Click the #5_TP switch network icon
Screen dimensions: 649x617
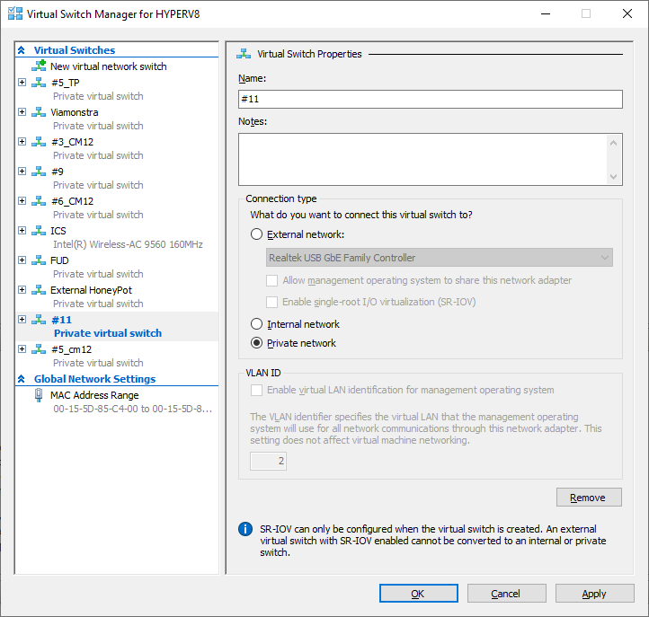click(x=39, y=83)
